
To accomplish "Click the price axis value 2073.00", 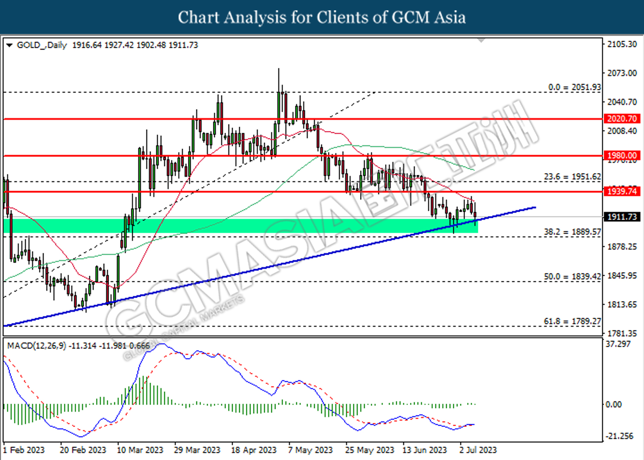I will [x=622, y=73].
